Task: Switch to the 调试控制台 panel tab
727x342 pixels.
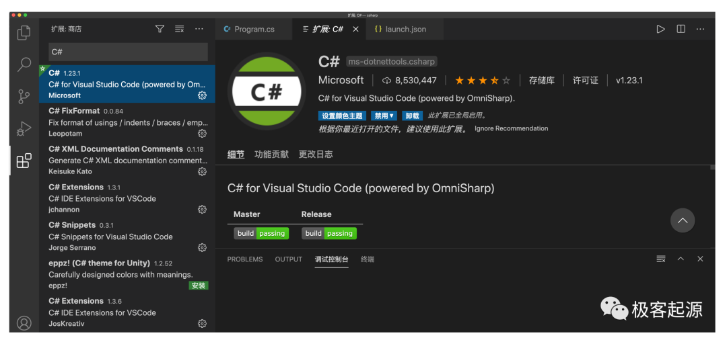Action: 331,259
